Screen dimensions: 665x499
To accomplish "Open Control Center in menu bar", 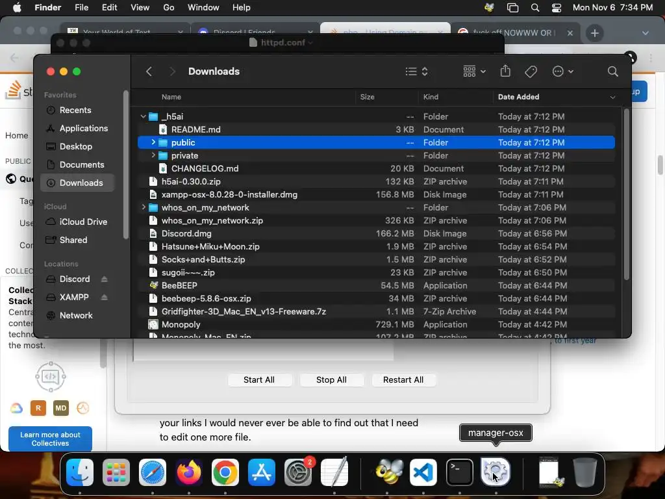I will (x=557, y=8).
